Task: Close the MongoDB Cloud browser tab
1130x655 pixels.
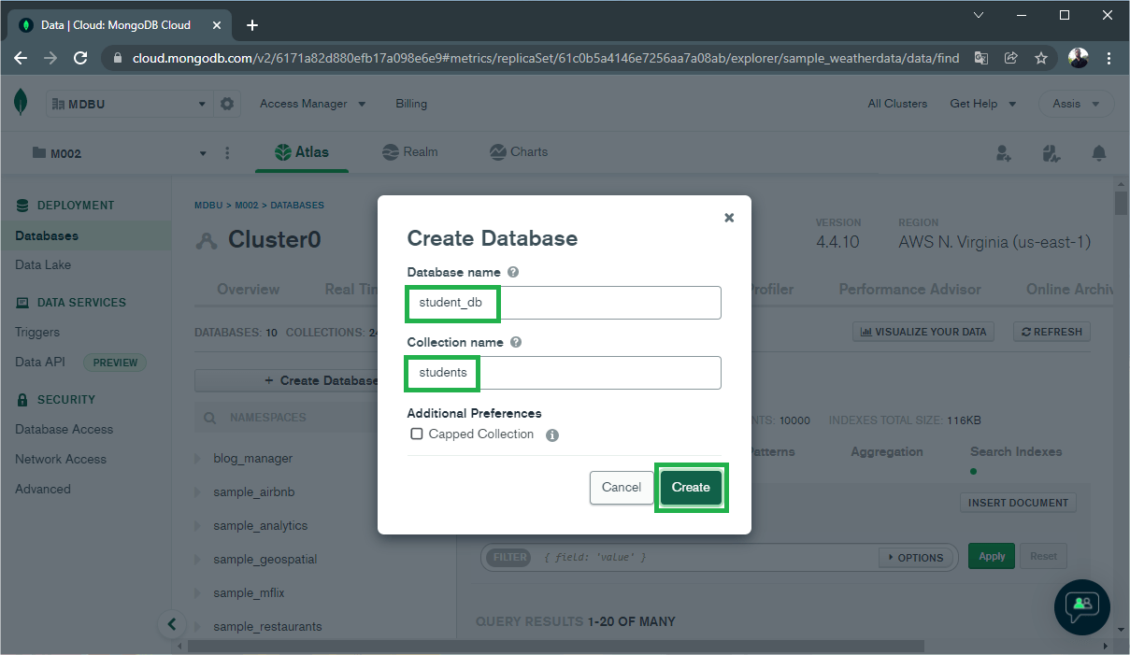Action: 218,25
